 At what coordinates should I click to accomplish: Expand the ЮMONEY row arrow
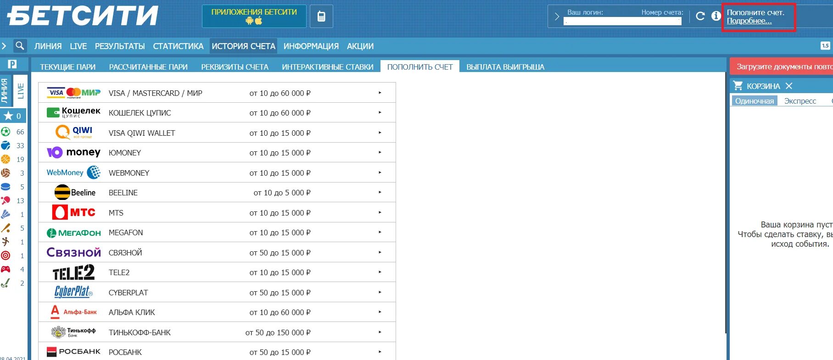point(380,152)
